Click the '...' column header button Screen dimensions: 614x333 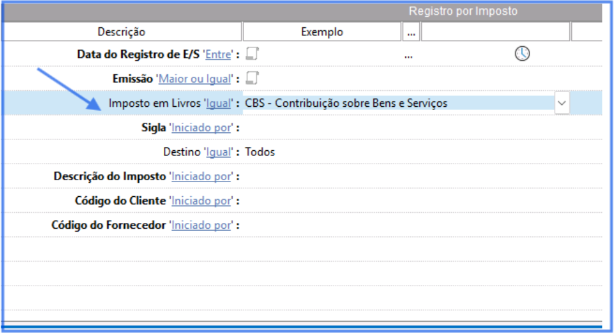click(411, 31)
